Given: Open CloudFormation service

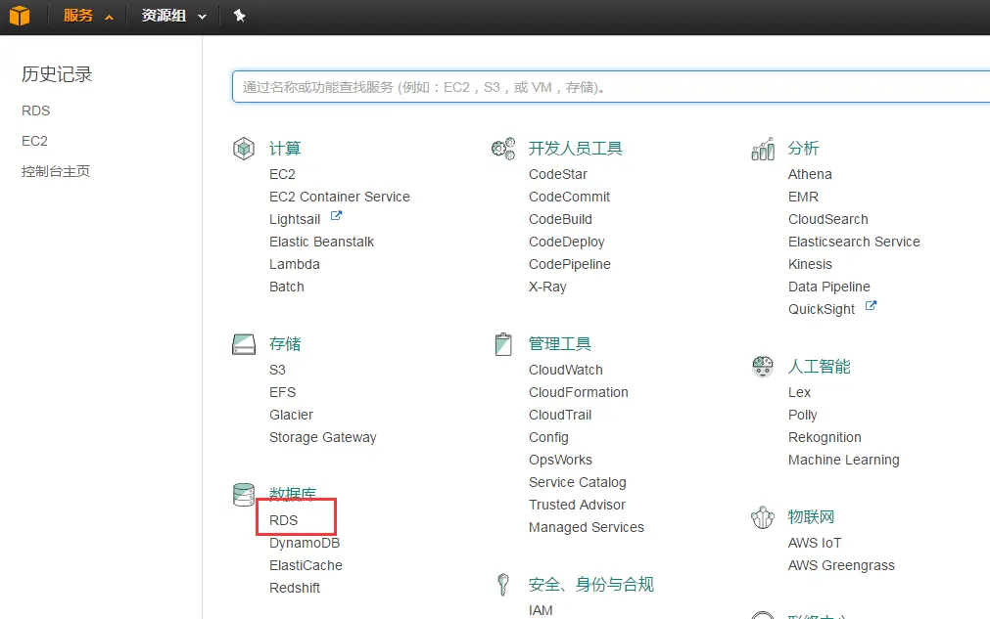Looking at the screenshot, I should [x=579, y=393].
